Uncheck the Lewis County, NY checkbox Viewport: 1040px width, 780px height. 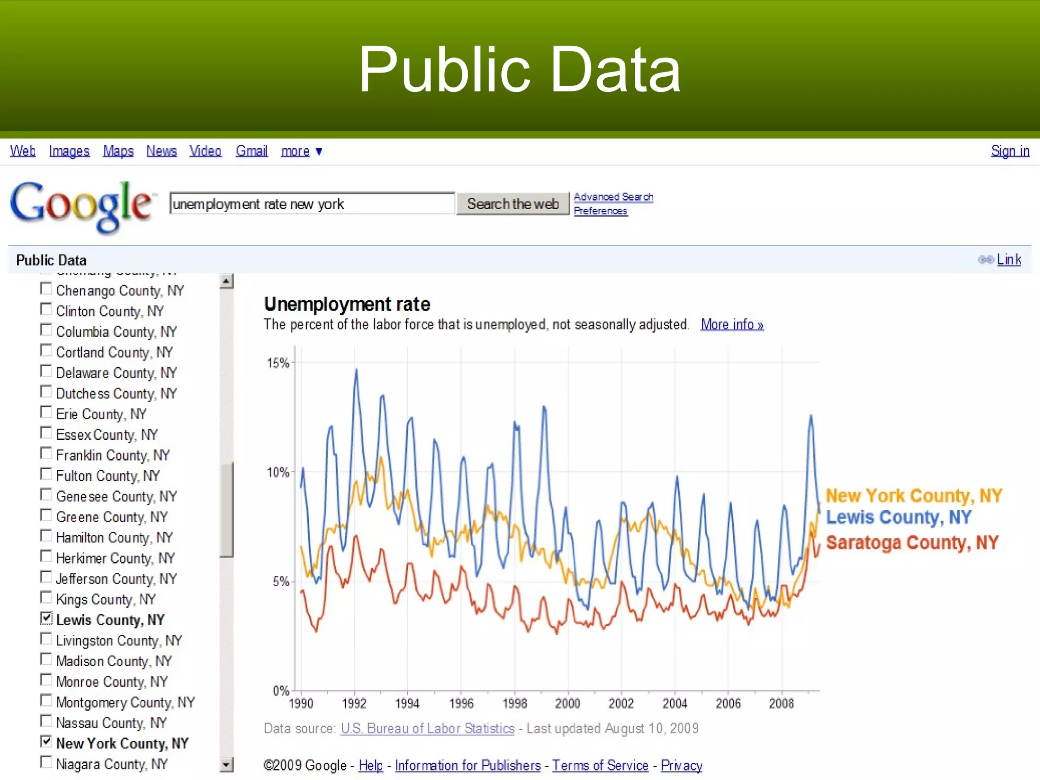[46, 618]
